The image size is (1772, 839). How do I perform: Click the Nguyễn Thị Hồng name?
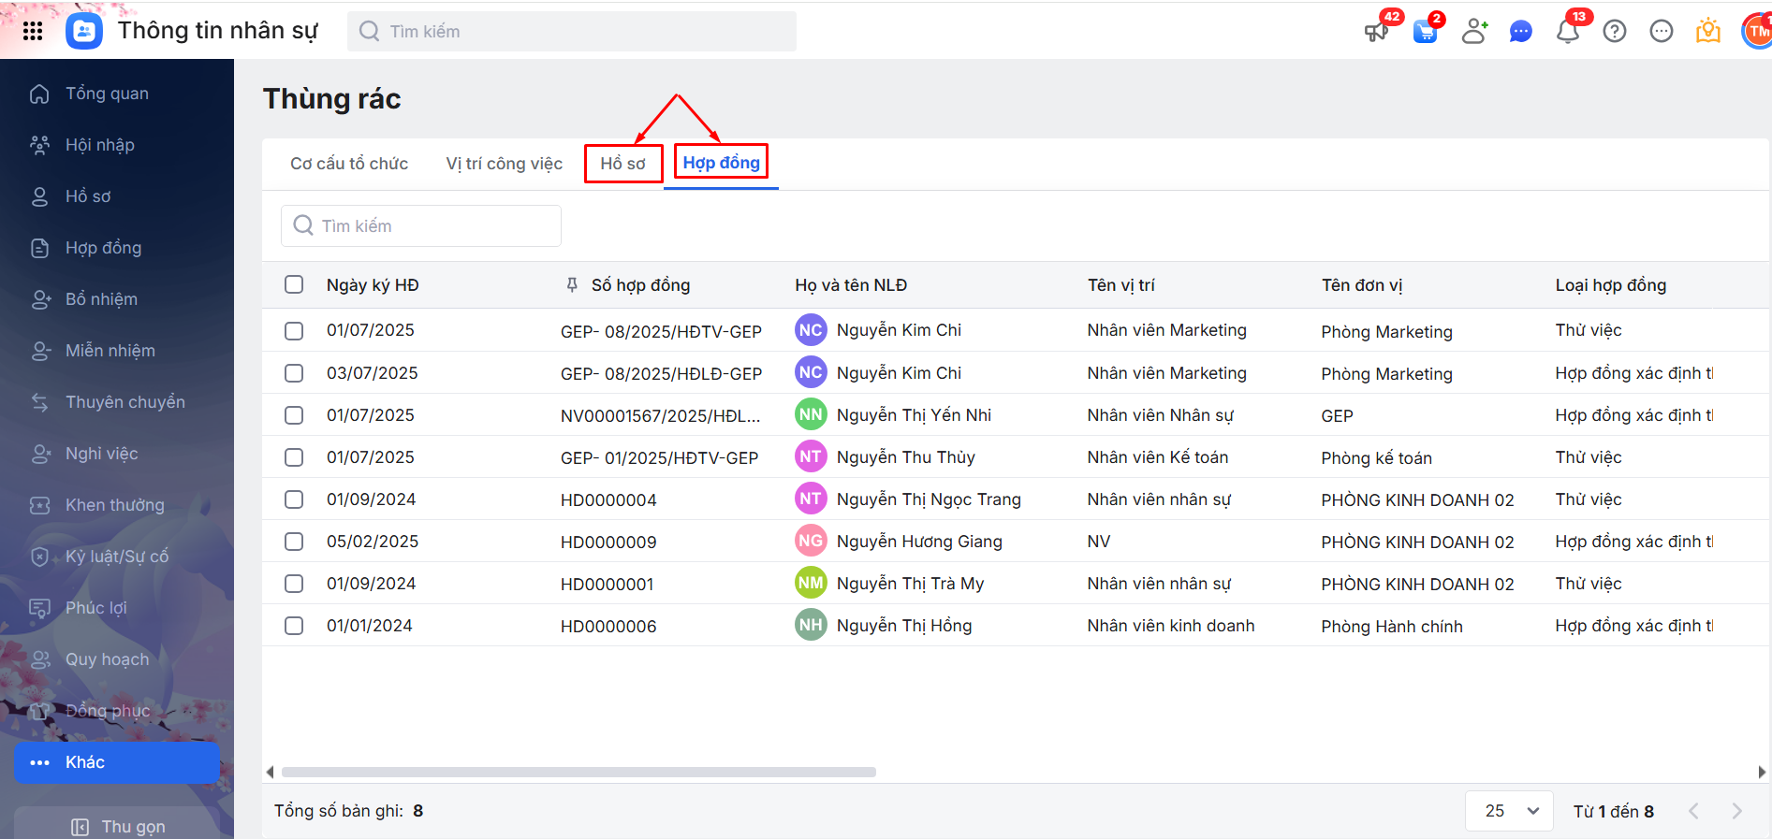(x=904, y=626)
